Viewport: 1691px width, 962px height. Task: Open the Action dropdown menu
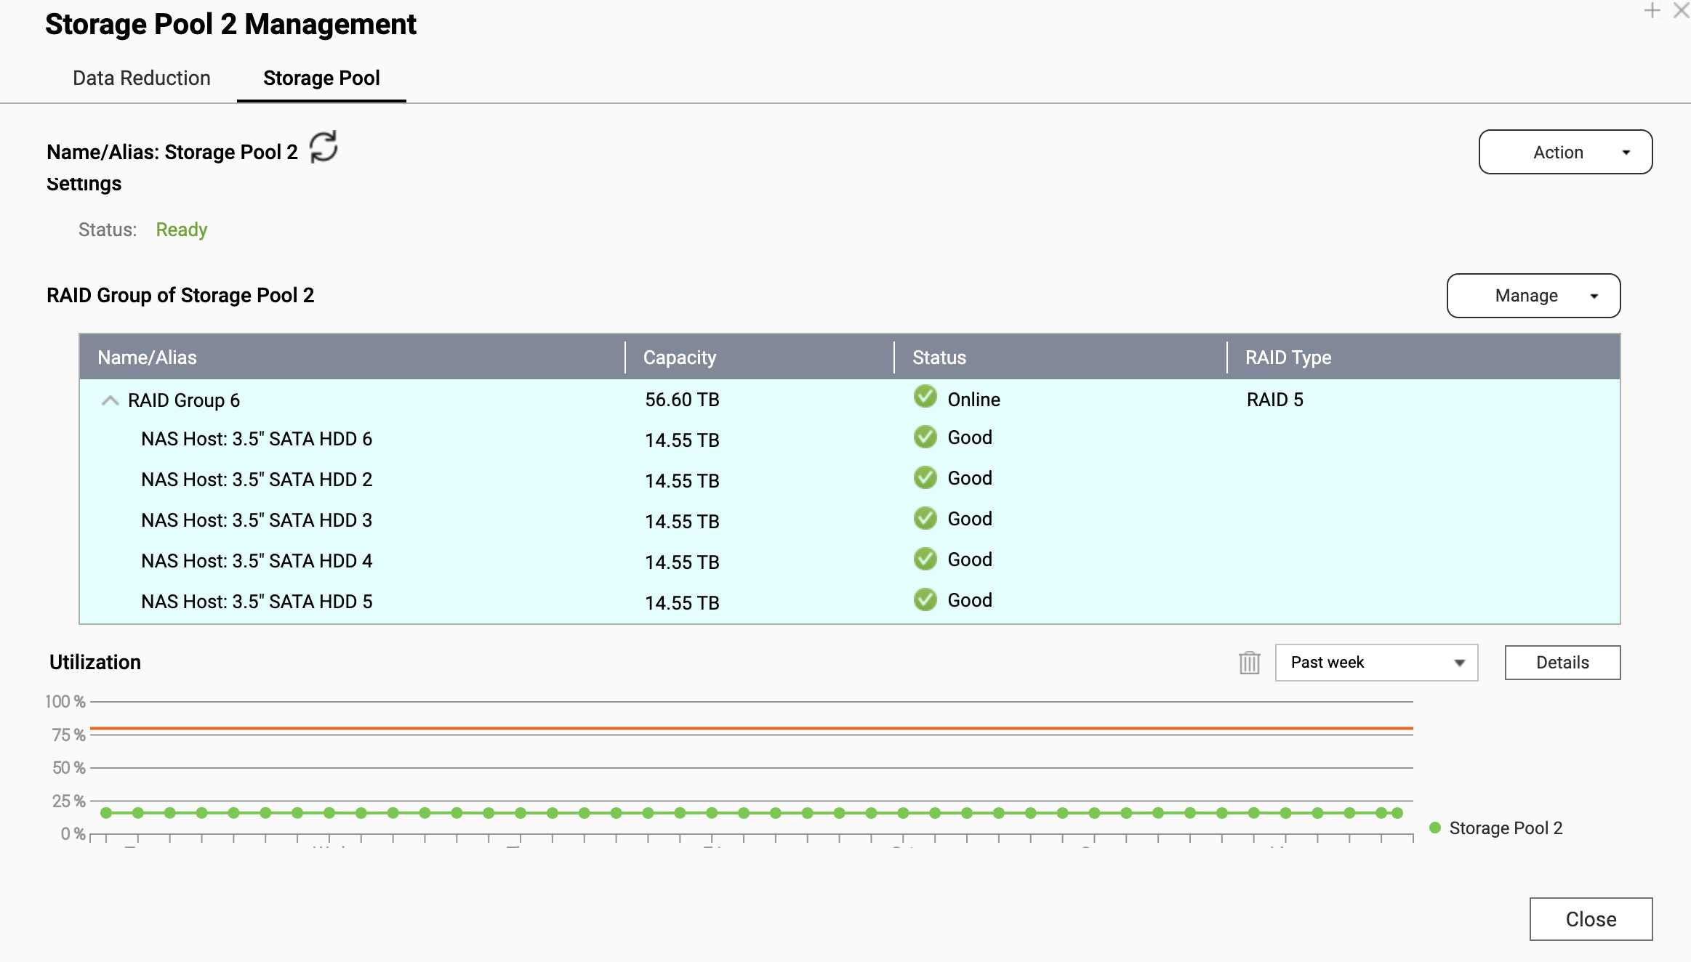coord(1565,153)
